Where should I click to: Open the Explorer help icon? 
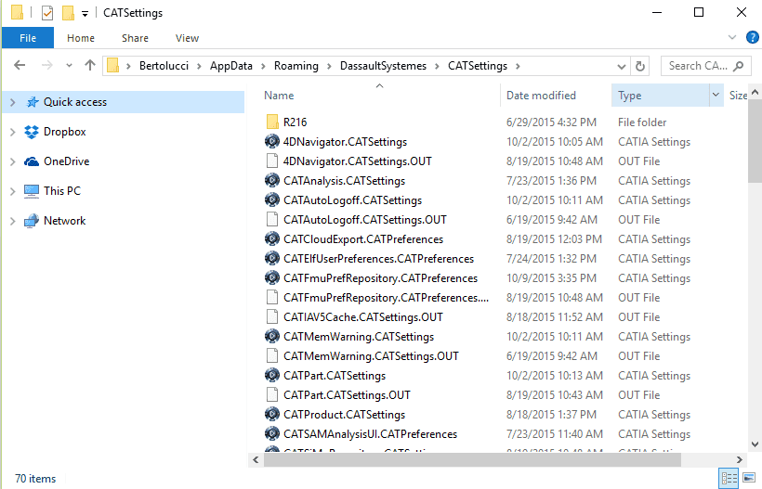pyautogui.click(x=753, y=37)
